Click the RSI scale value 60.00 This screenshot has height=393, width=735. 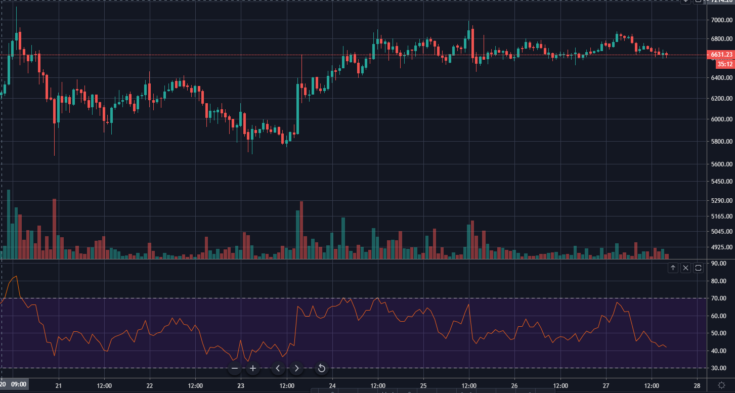pos(719,316)
